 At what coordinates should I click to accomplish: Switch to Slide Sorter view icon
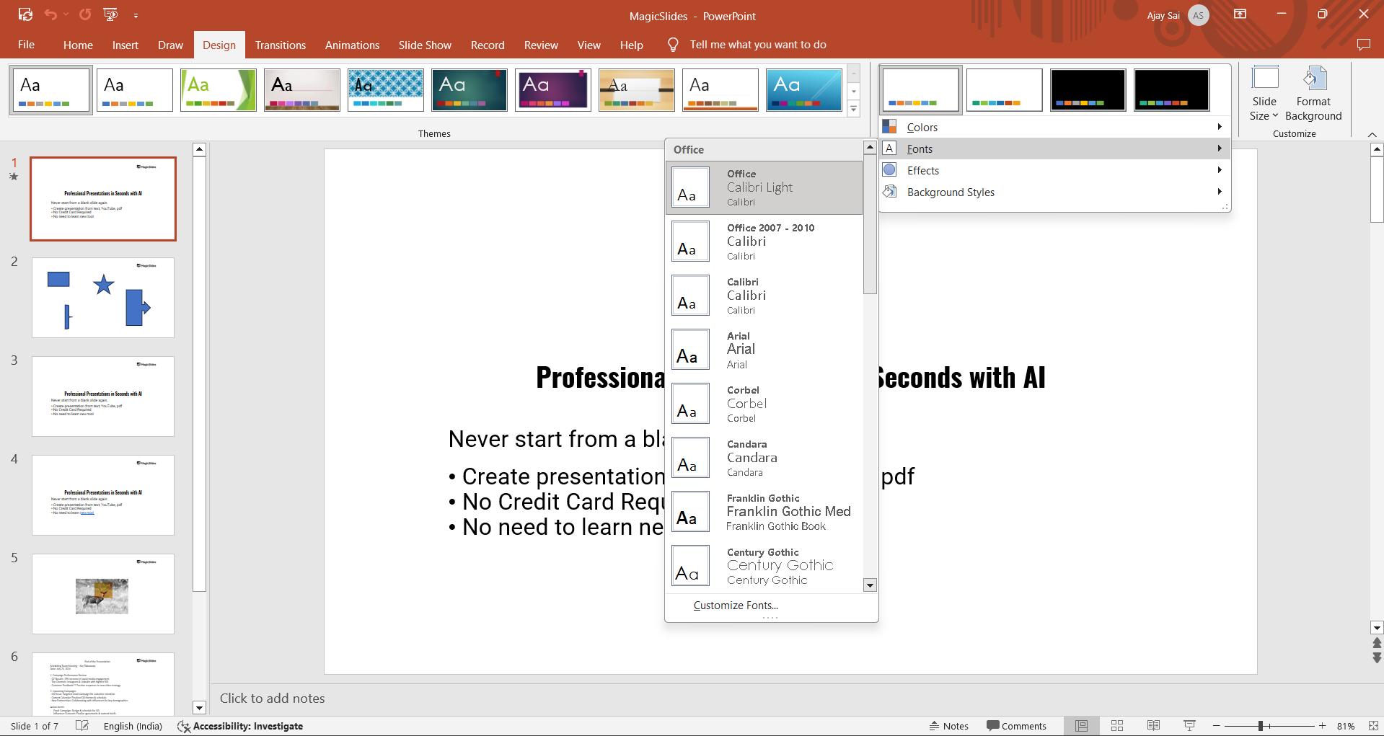pyautogui.click(x=1117, y=726)
